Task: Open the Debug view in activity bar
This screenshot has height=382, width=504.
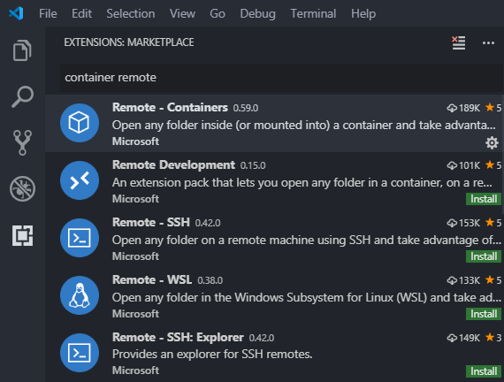Action: point(22,188)
